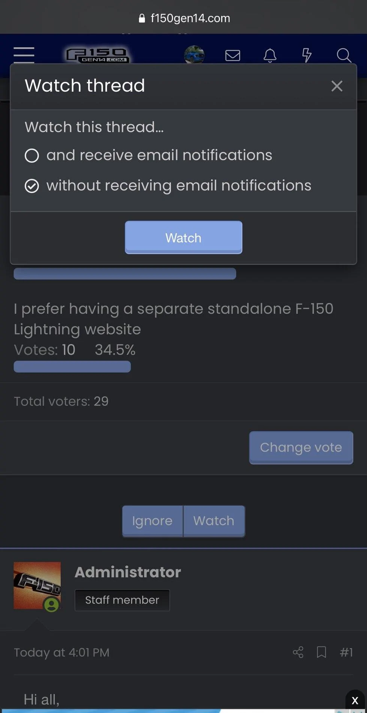Open the What's New lightning icon

307,55
